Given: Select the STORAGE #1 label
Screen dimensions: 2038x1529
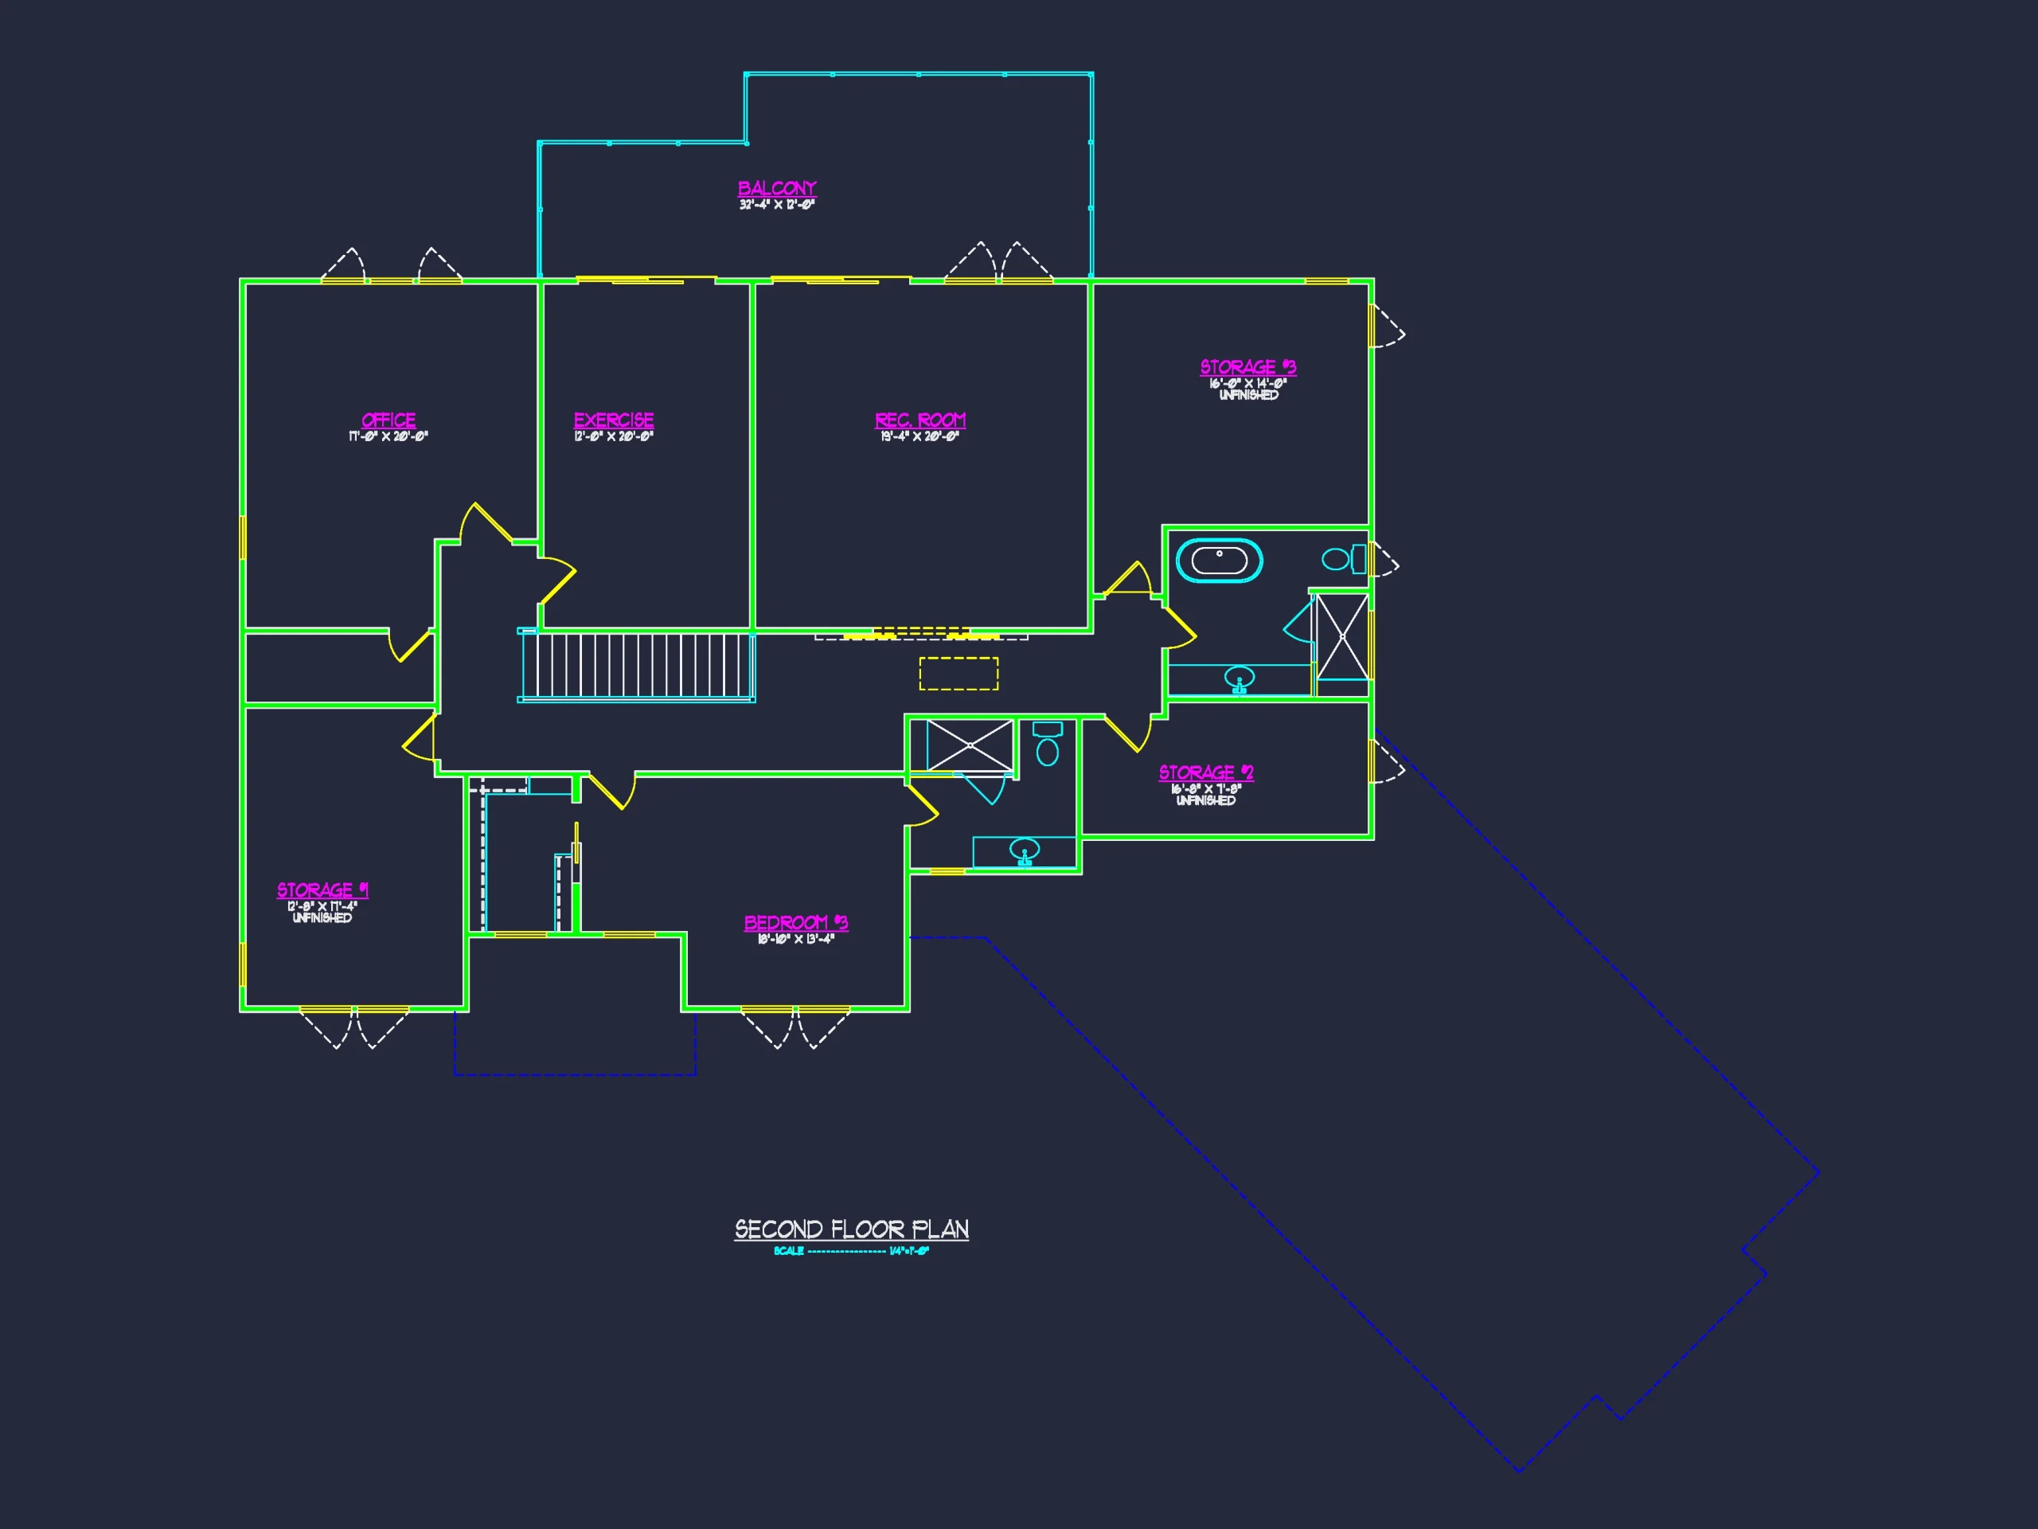Looking at the screenshot, I should click(x=322, y=890).
